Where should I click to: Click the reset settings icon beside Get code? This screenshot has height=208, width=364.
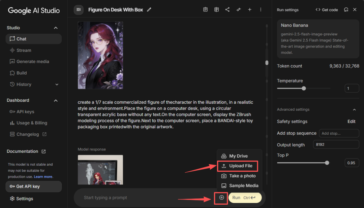click(x=346, y=9)
